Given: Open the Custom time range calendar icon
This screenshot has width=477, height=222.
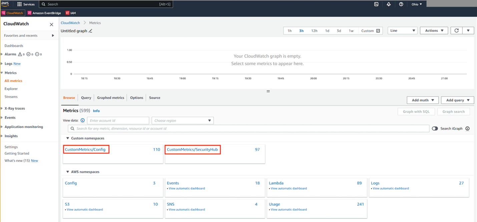Looking at the screenshot, I should tap(379, 30).
